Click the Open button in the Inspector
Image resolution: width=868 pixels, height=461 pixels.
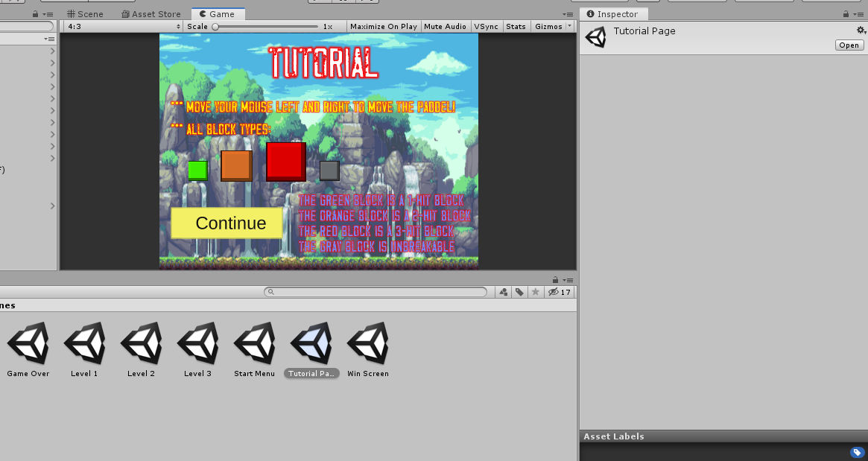click(849, 45)
